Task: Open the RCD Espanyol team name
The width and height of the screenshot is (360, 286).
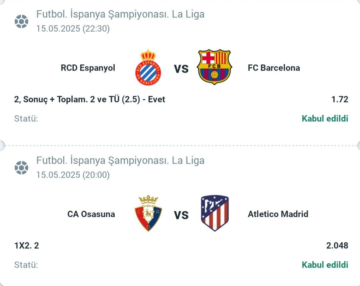Action: (x=88, y=68)
